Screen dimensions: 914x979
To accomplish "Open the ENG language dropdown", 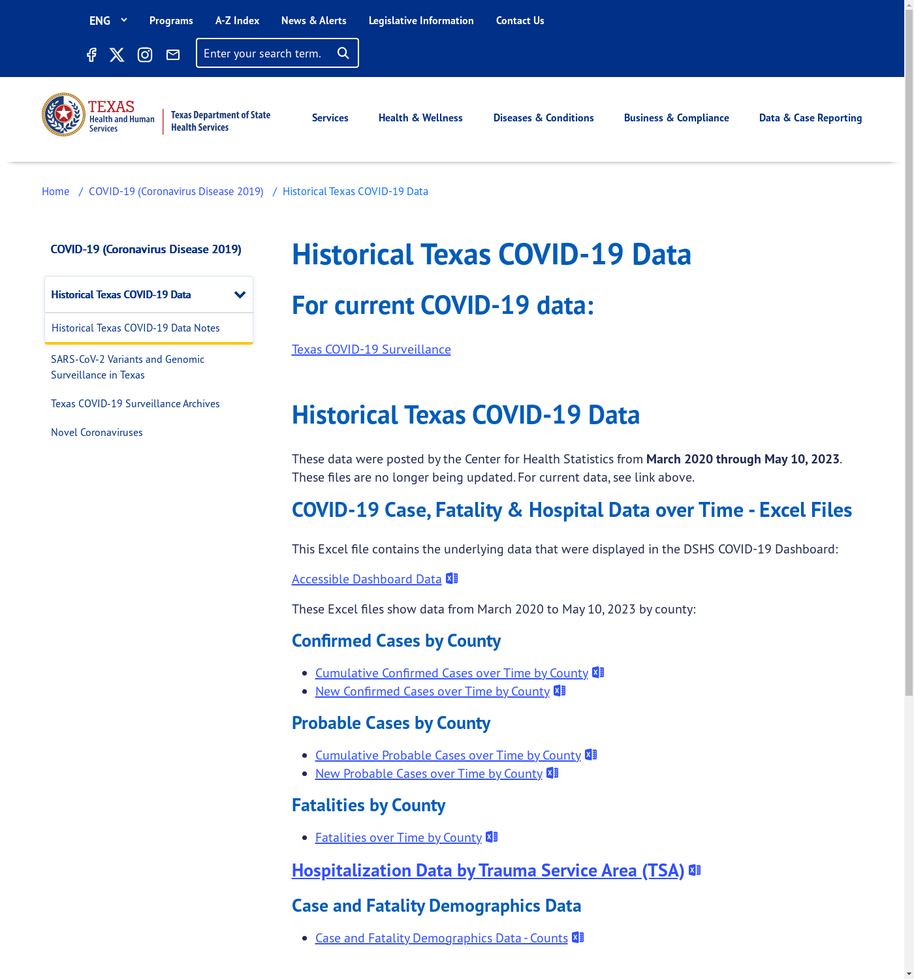I will click(x=108, y=21).
